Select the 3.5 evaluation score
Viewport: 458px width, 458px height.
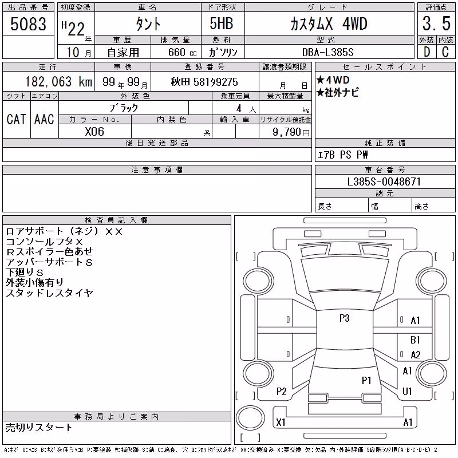click(436, 23)
